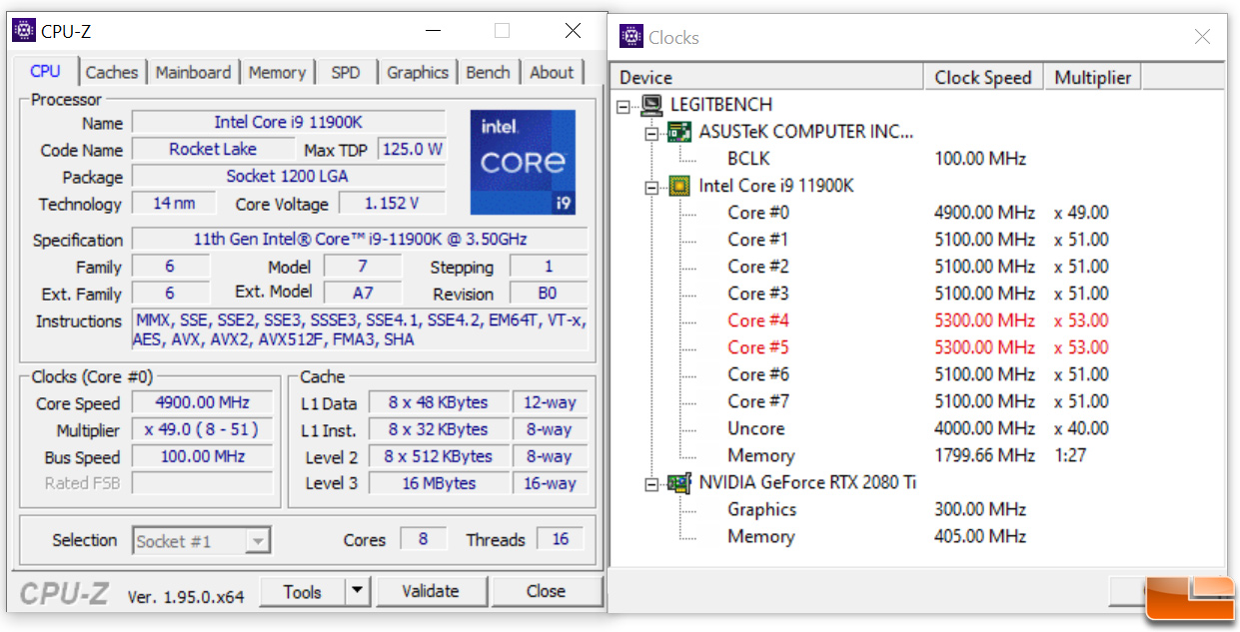Open the About tab

pos(552,72)
